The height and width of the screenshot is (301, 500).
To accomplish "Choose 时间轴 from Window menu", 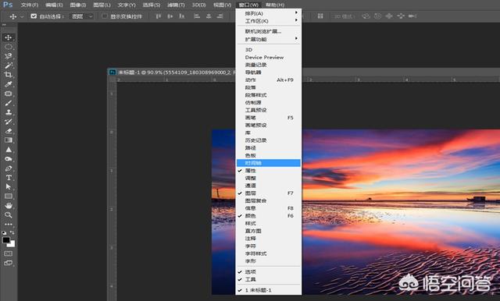I will click(269, 163).
